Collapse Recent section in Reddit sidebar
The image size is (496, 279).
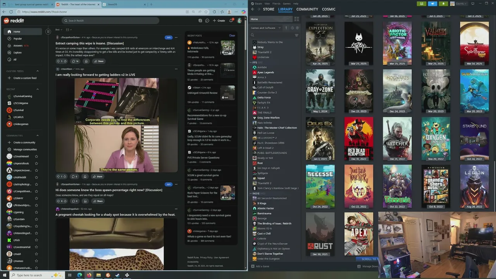click(x=38, y=89)
